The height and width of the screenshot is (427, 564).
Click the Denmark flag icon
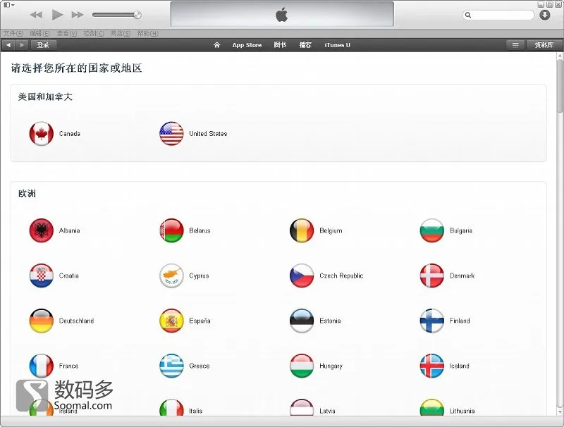(432, 276)
